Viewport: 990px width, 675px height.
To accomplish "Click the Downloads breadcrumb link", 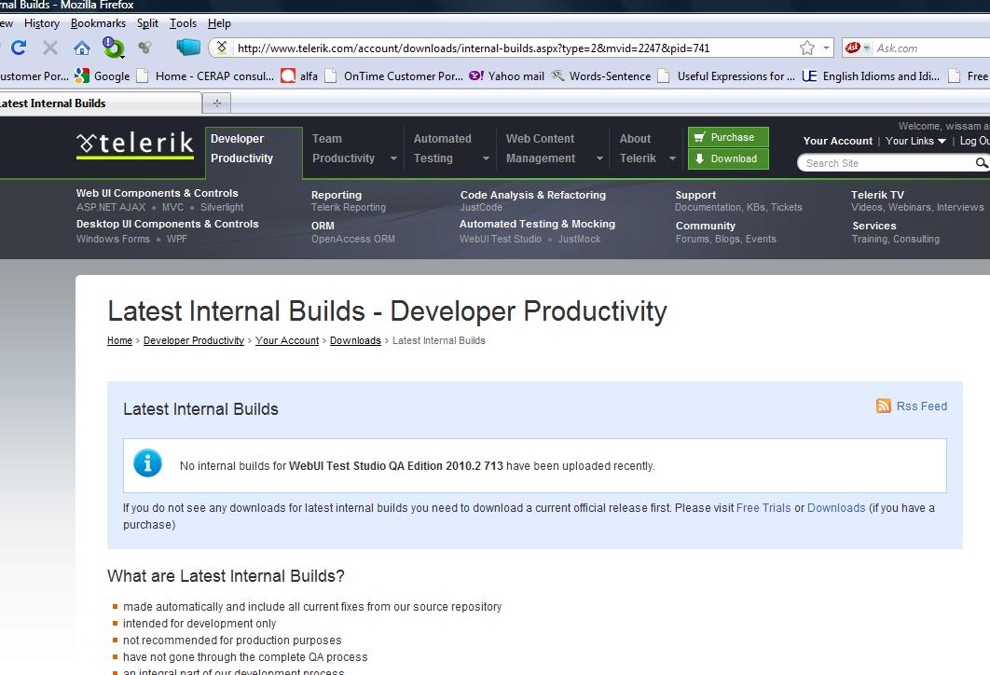I will click(x=355, y=340).
